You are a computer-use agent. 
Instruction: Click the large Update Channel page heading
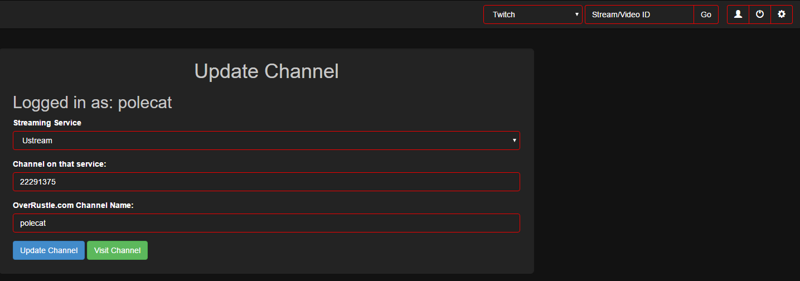click(266, 71)
